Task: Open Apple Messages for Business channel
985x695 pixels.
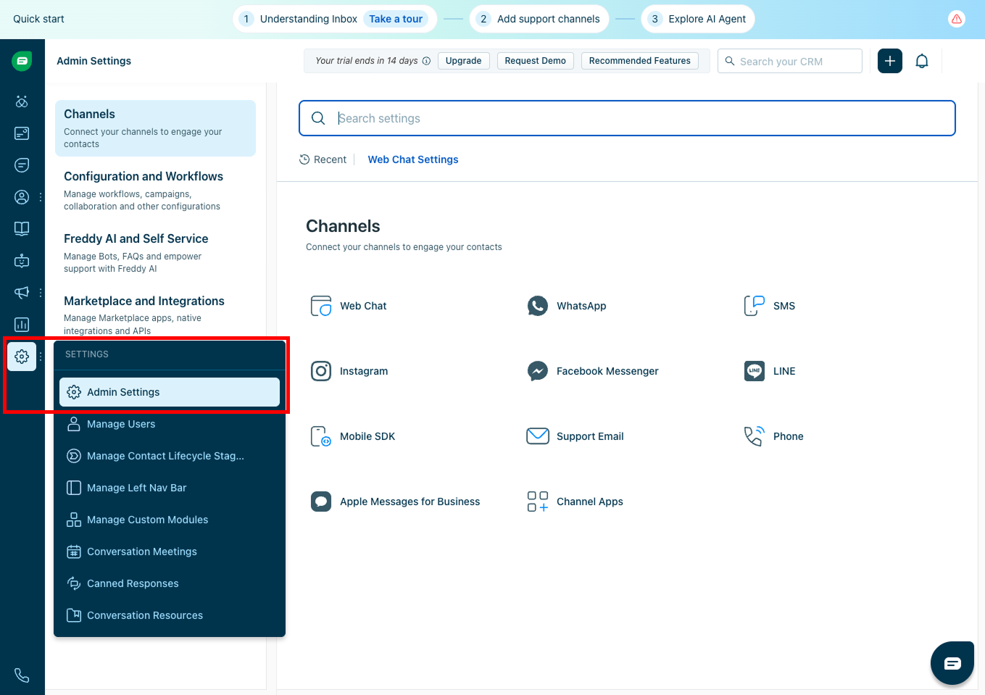Action: click(x=396, y=502)
